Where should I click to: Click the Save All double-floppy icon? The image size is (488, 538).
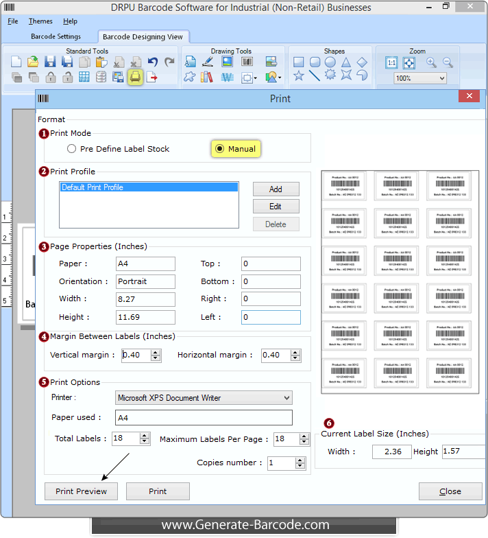[67, 62]
